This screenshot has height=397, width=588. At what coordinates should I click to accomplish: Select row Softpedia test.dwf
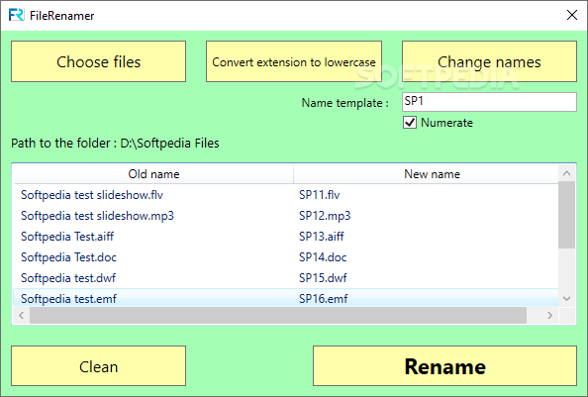[x=286, y=278]
